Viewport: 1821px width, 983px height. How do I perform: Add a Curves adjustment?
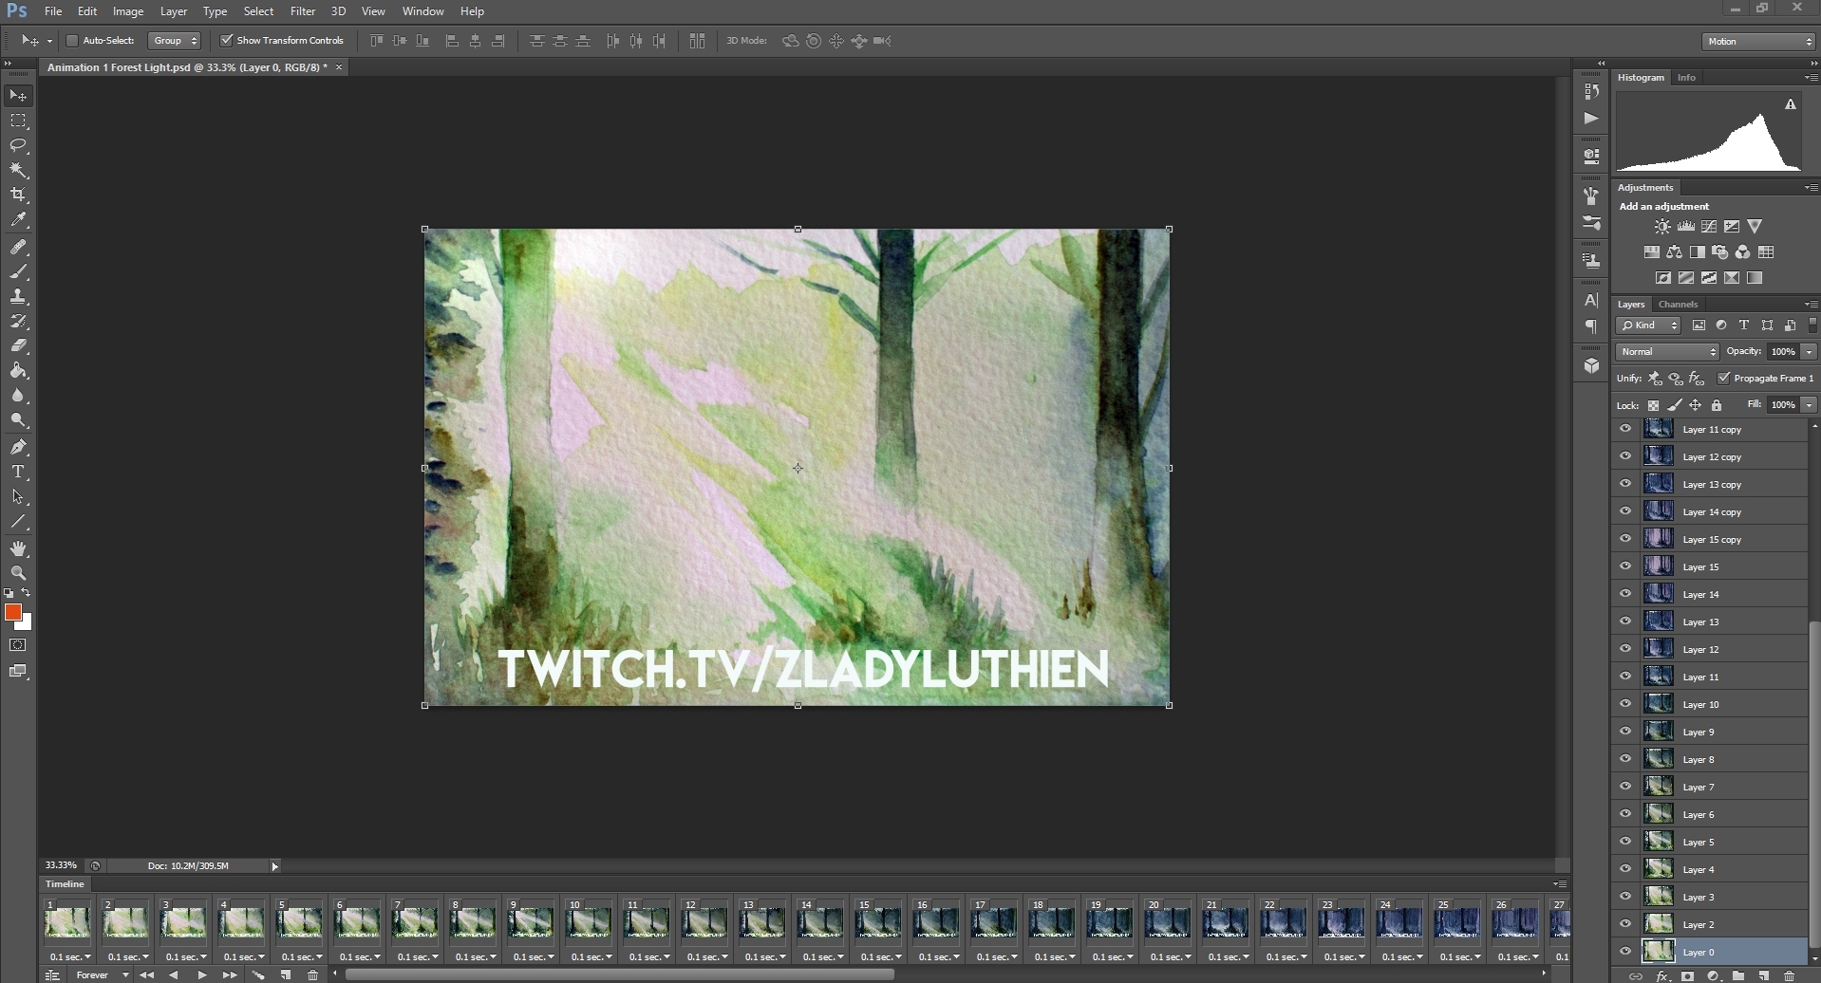(x=1709, y=227)
